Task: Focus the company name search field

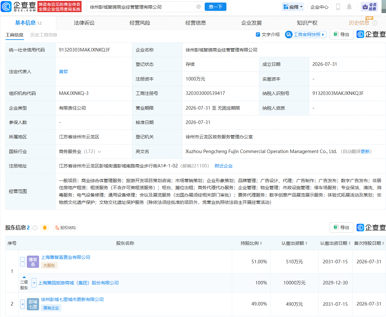Action: [x=142, y=7]
